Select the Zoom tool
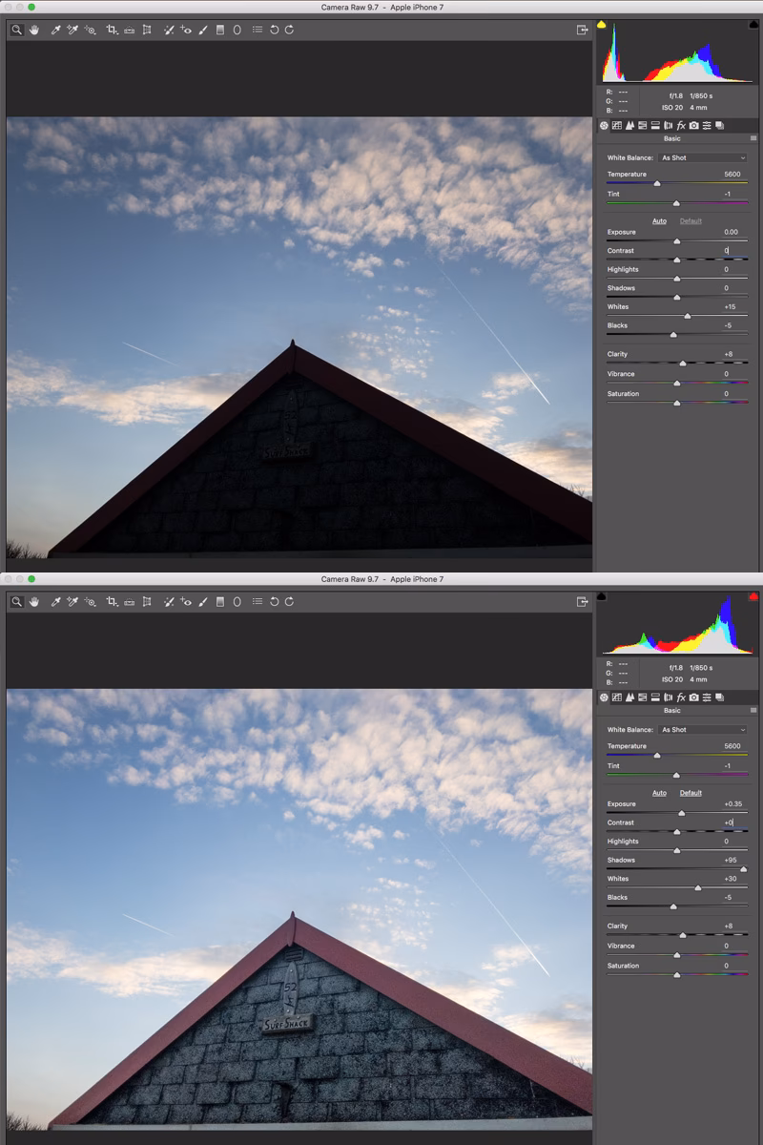The height and width of the screenshot is (1145, 763). coord(15,30)
